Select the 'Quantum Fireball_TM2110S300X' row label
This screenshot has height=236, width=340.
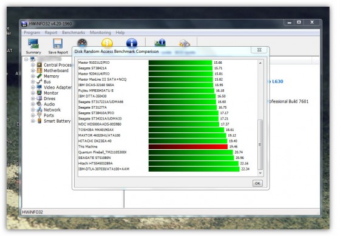pyautogui.click(x=103, y=152)
